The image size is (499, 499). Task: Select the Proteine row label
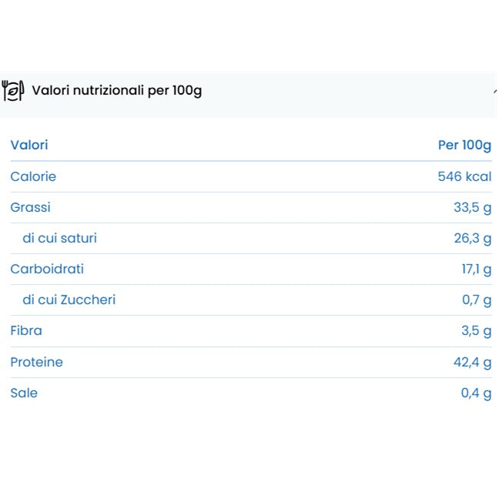tap(36, 362)
